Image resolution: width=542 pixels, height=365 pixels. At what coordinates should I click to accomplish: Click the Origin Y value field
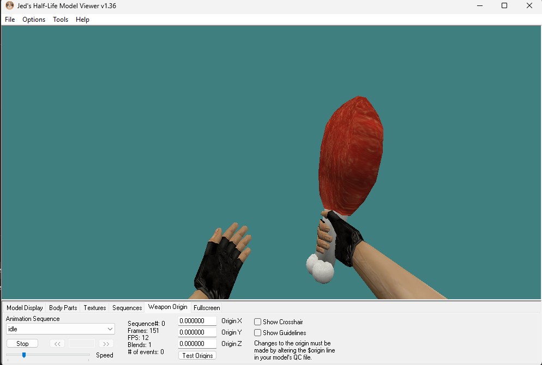point(197,332)
